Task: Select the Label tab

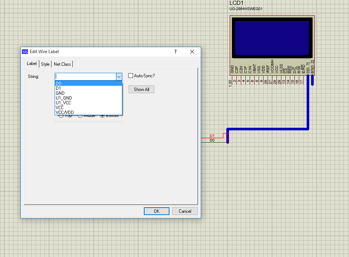Action: pos(32,64)
